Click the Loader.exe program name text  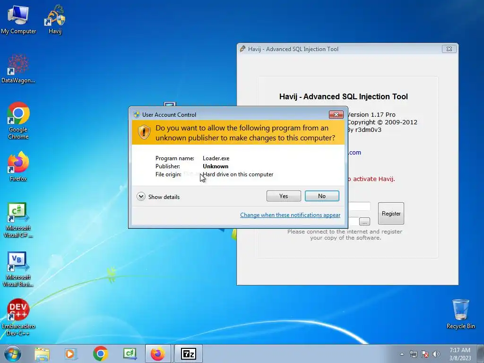click(216, 158)
